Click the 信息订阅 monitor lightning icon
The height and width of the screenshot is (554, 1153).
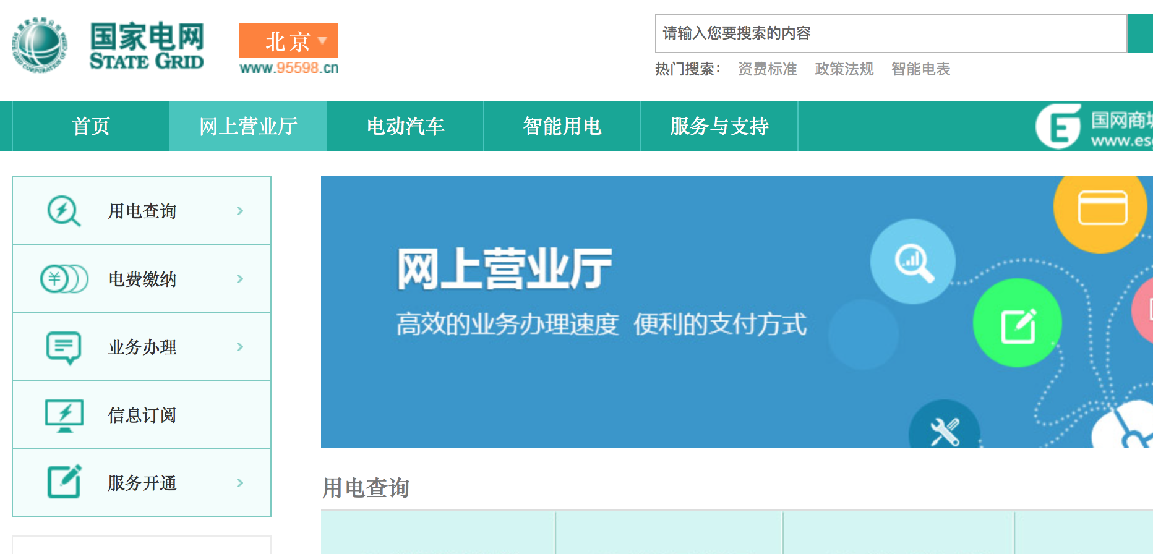click(64, 415)
